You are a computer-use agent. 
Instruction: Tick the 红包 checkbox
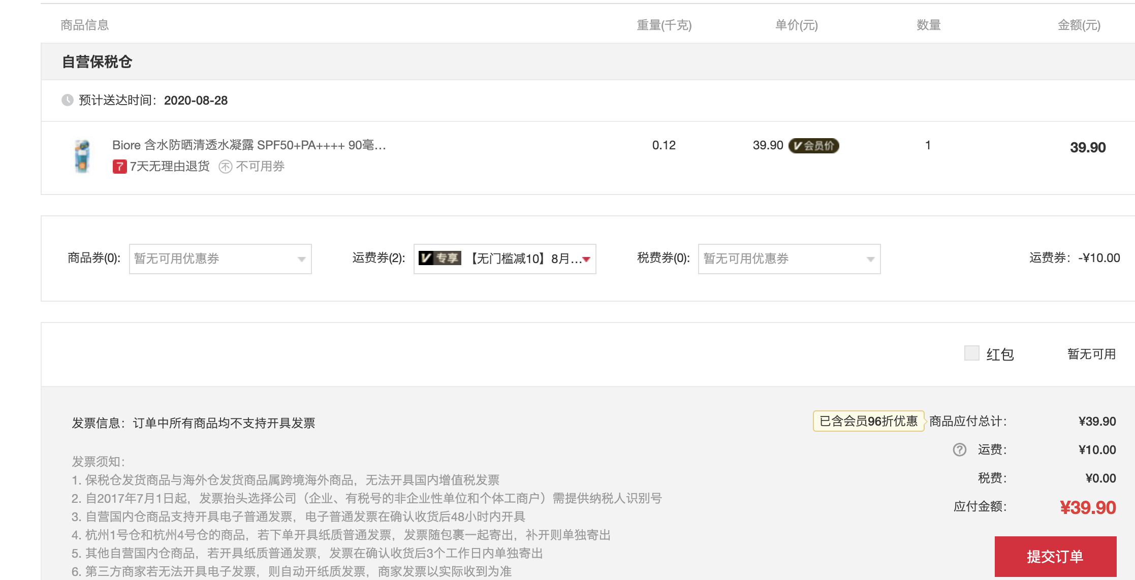971,353
